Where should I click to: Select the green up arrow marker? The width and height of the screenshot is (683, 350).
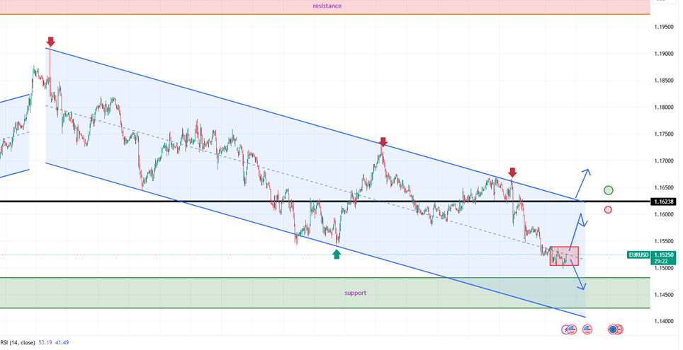tap(337, 254)
